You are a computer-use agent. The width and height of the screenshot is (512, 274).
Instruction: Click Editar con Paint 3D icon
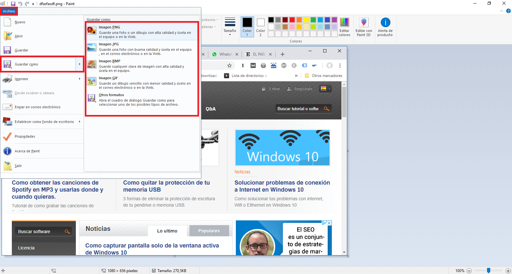coord(364,27)
